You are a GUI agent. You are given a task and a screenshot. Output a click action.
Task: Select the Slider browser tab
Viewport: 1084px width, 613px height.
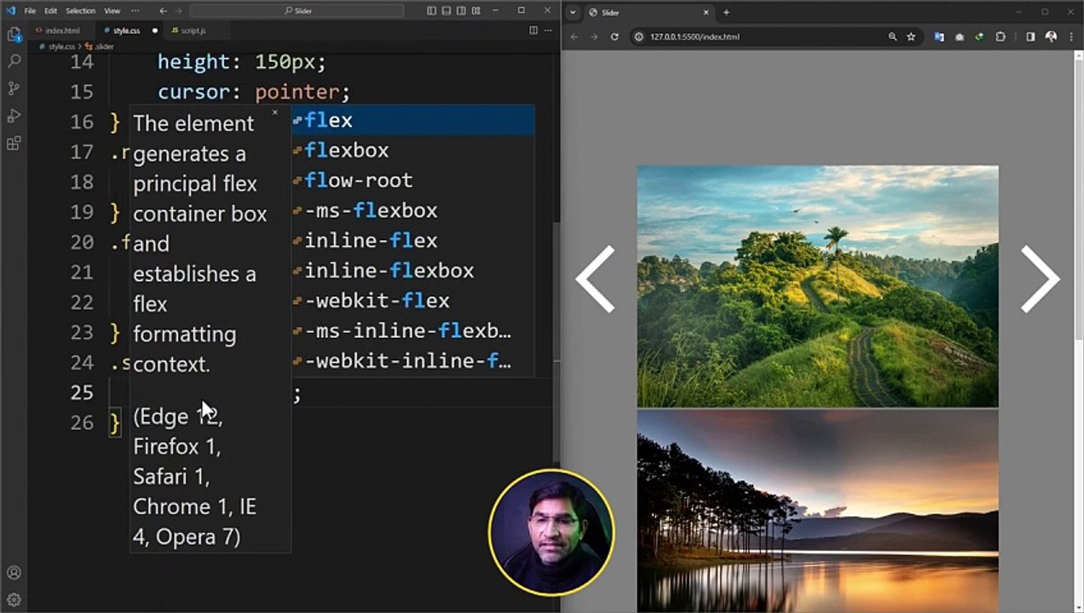coord(649,13)
